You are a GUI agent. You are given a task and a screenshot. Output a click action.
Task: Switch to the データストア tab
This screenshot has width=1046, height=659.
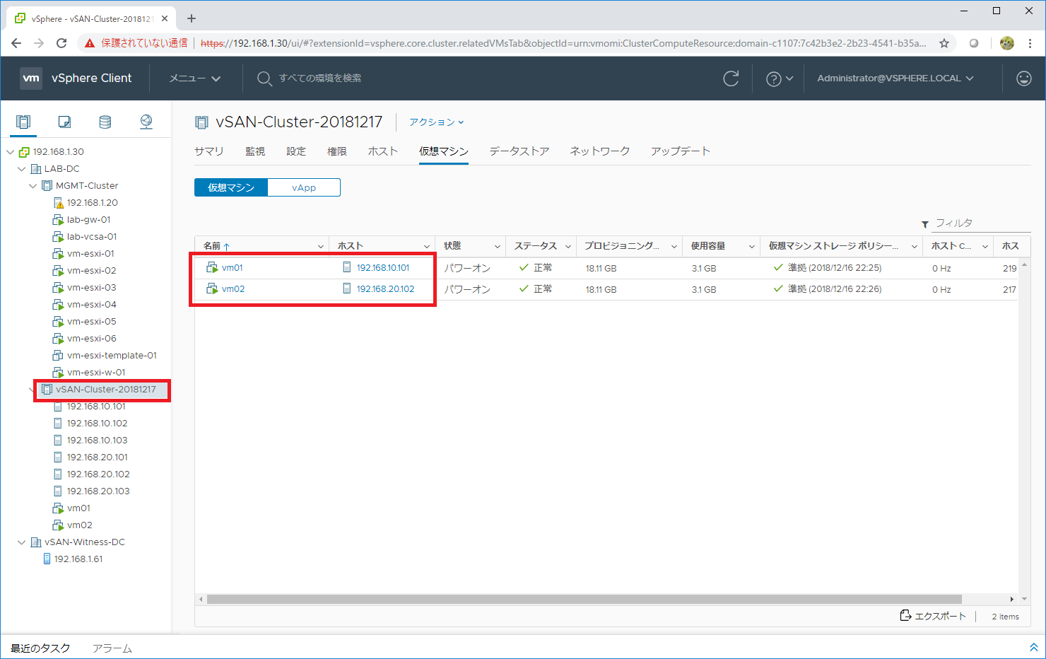519,151
